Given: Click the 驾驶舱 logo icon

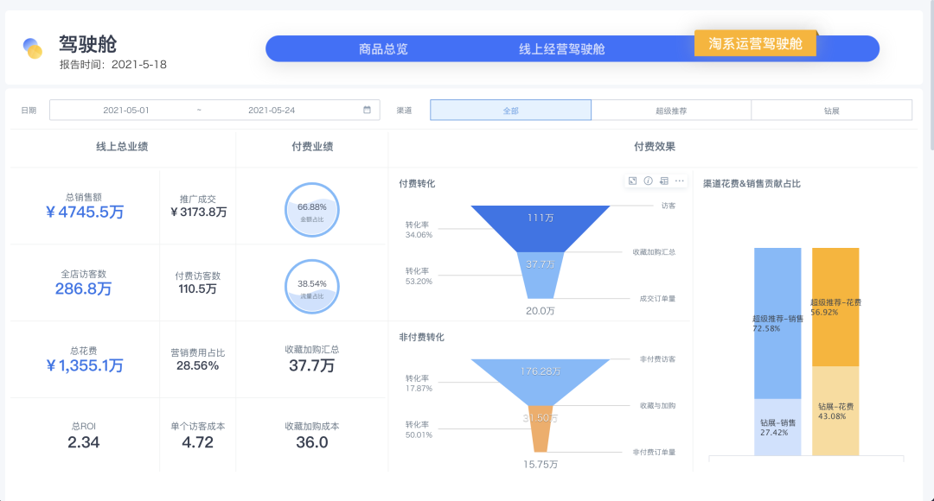Looking at the screenshot, I should (x=33, y=48).
